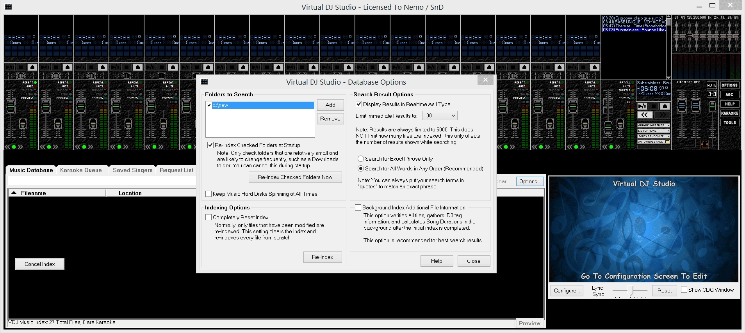Click the AGC button

pos(729,94)
